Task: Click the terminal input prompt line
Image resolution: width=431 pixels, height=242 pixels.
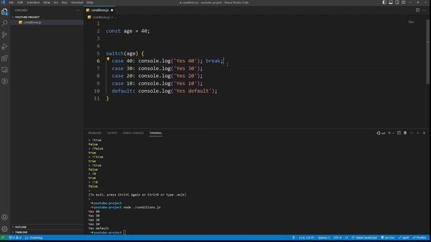Action: 108,233
